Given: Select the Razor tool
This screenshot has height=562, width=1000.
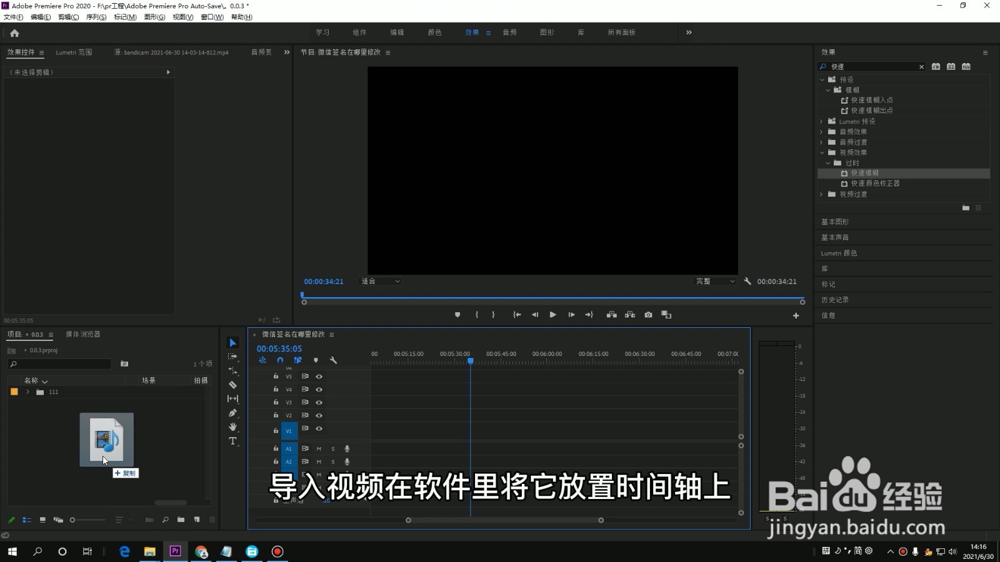Looking at the screenshot, I should tap(232, 385).
